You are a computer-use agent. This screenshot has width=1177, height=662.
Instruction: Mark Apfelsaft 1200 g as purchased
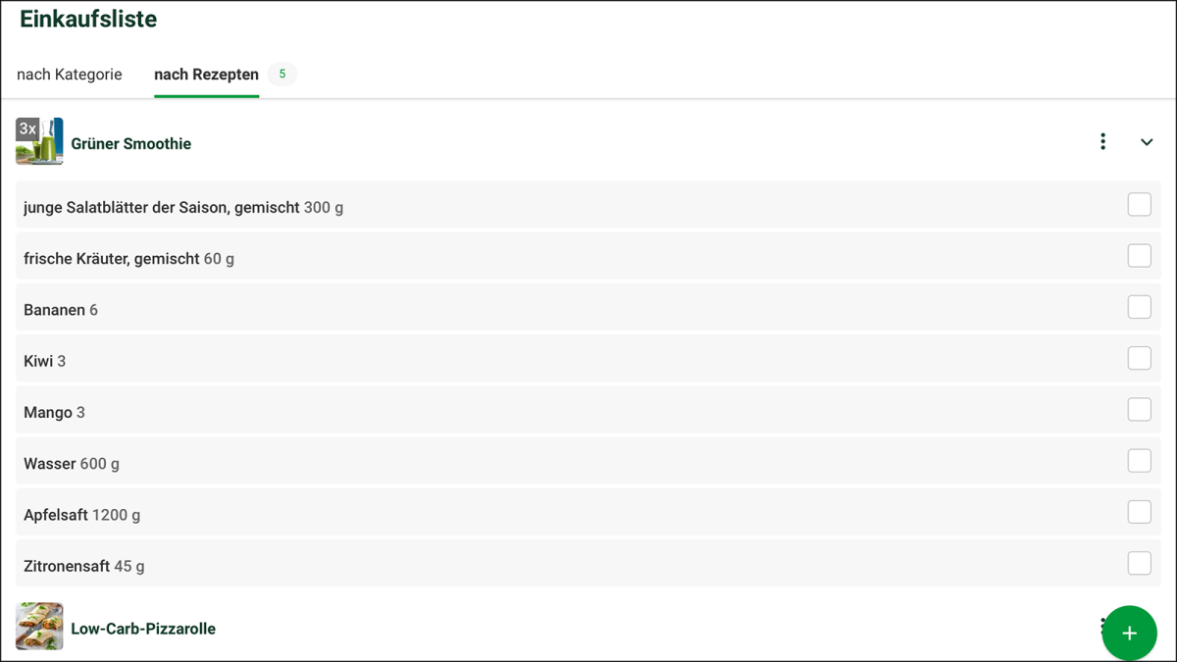tap(1139, 512)
